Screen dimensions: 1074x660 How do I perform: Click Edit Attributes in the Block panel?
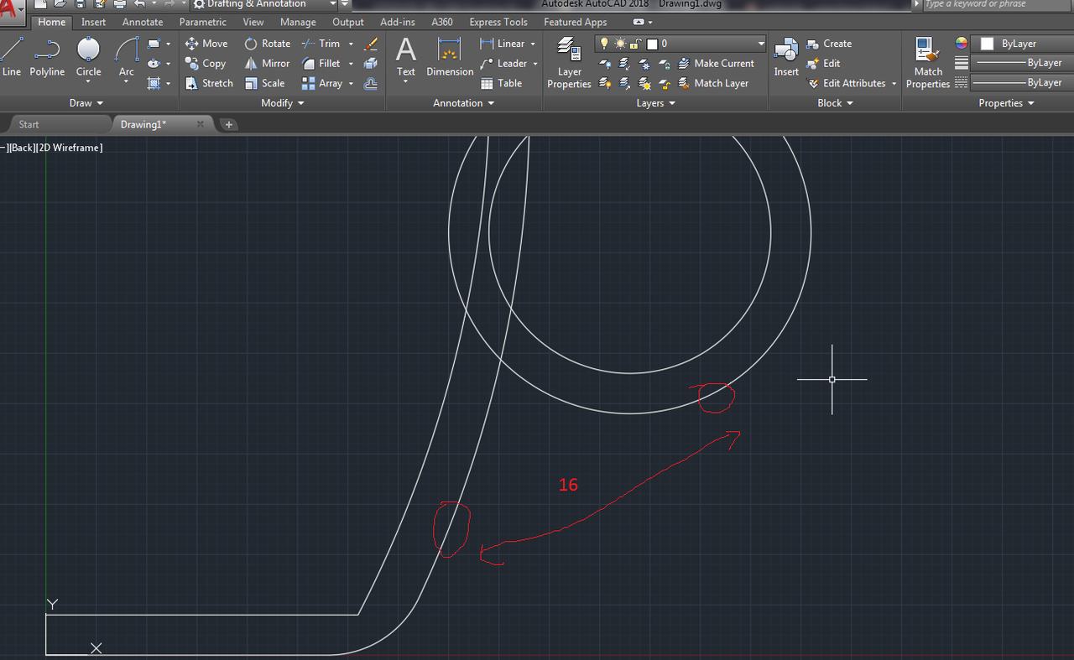tap(847, 83)
